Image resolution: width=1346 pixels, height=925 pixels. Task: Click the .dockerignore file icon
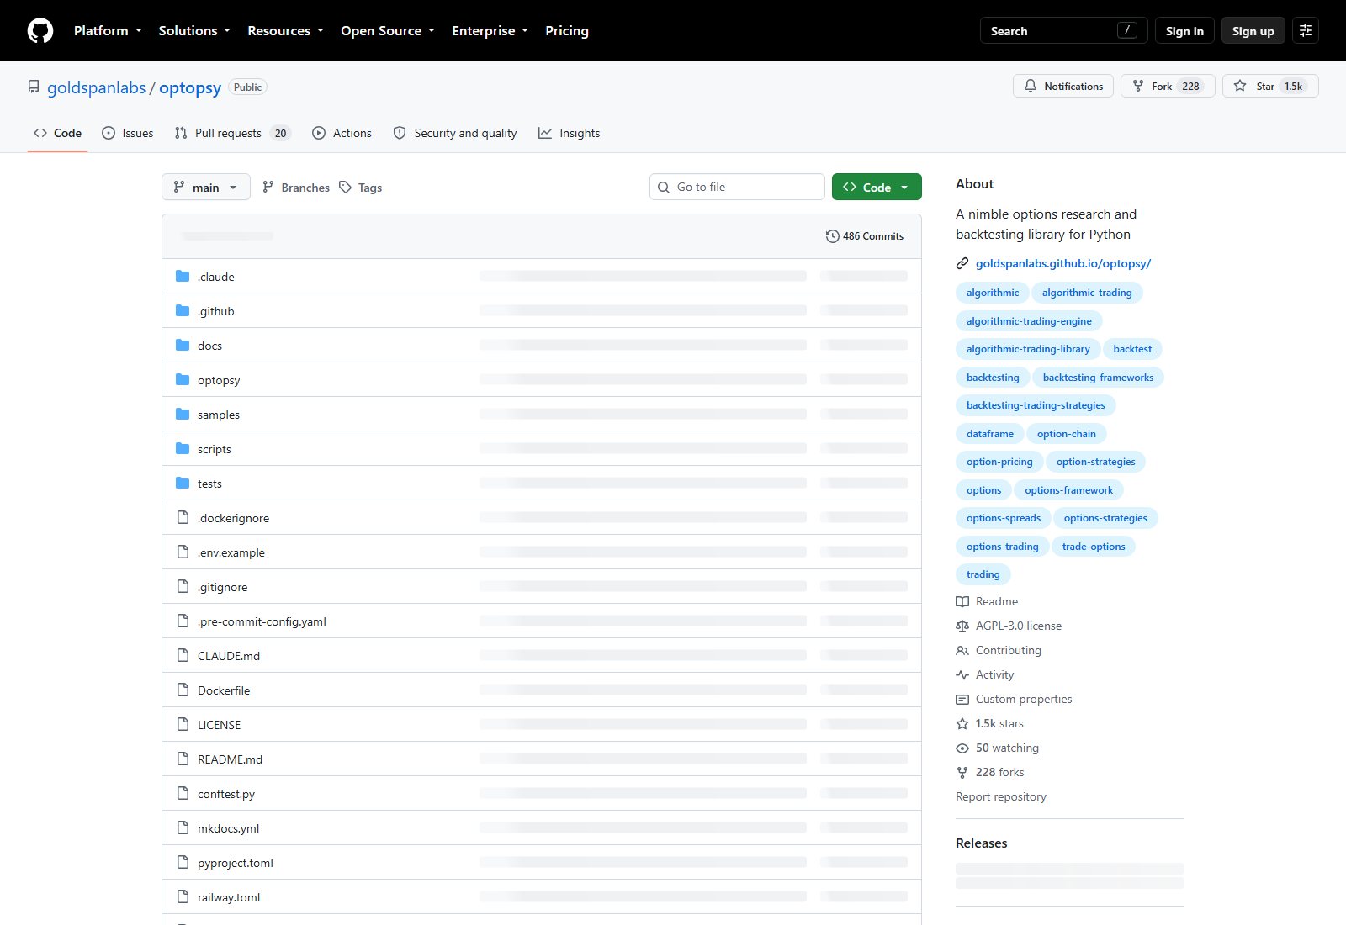(x=183, y=517)
